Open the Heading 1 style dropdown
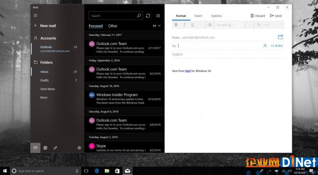318x175 pixels. 229,25
